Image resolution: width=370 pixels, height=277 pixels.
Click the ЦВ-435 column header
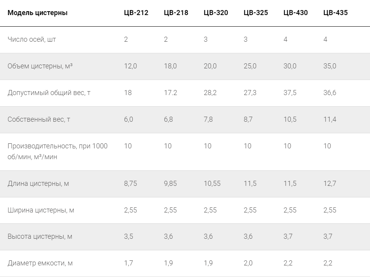point(335,13)
